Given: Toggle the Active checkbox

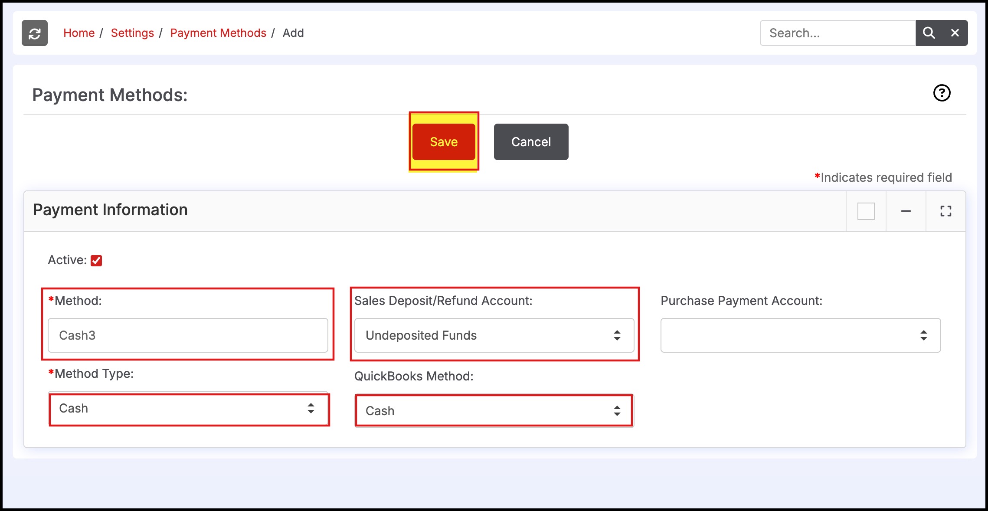Looking at the screenshot, I should click(96, 260).
